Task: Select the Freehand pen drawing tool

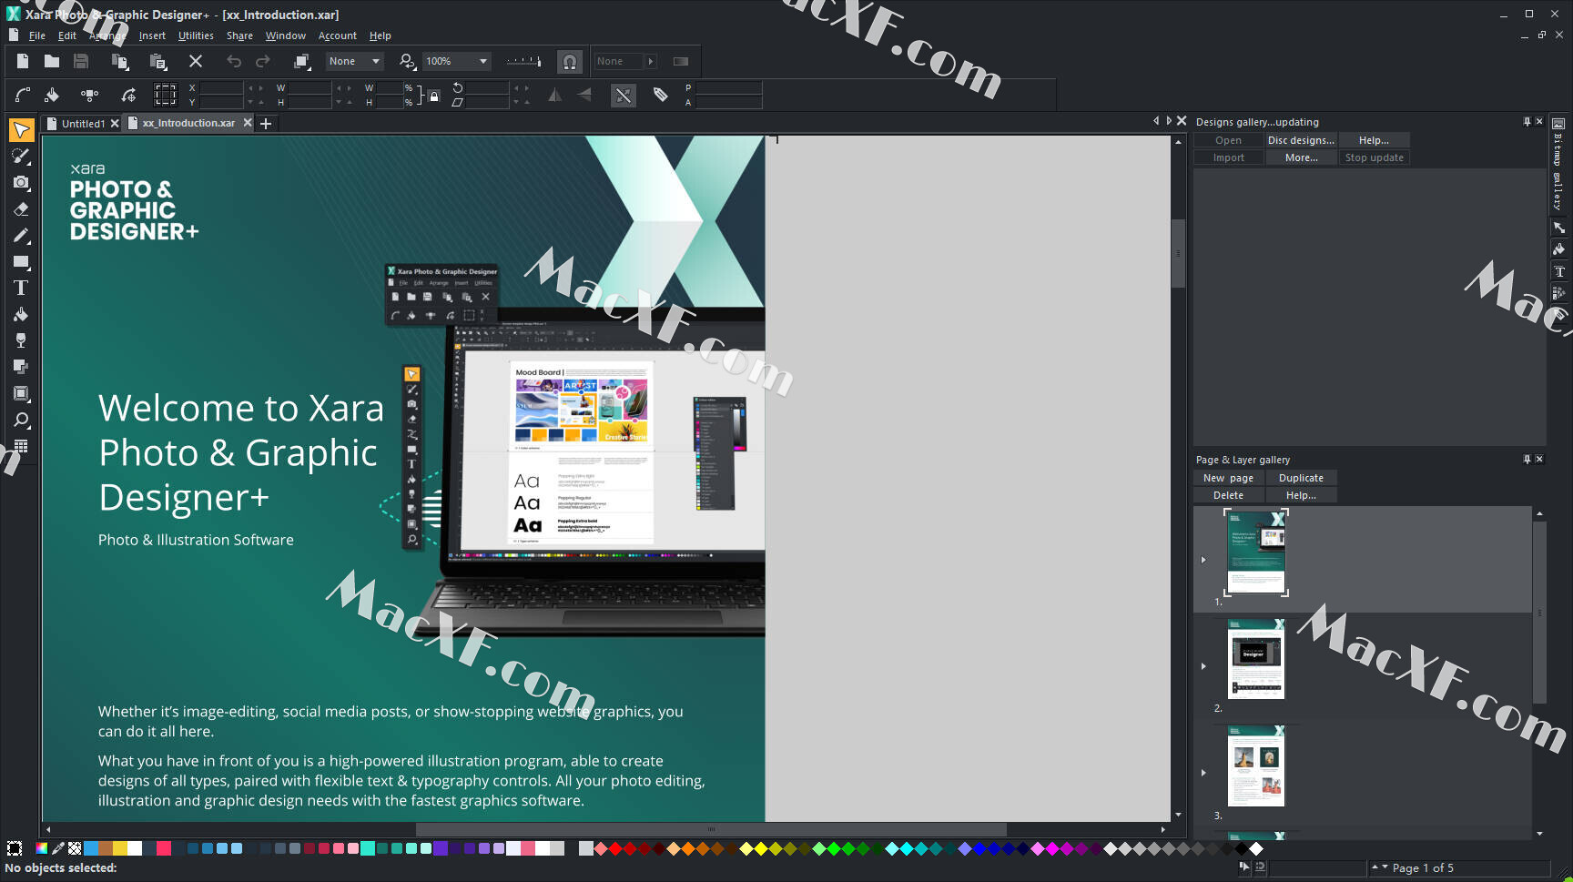Action: (21, 236)
